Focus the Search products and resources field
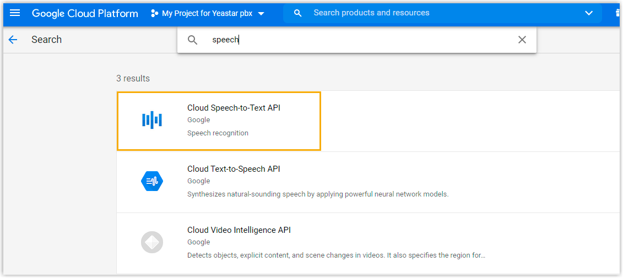623x278 pixels. (430, 13)
